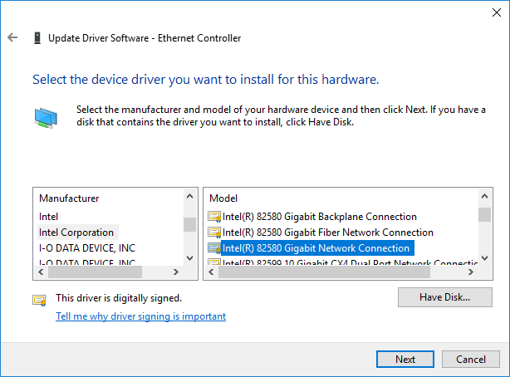The height and width of the screenshot is (377, 510).
Task: Cancel the driver update
Action: point(471,359)
